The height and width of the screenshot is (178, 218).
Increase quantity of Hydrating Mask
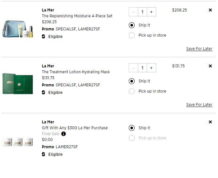point(151,68)
